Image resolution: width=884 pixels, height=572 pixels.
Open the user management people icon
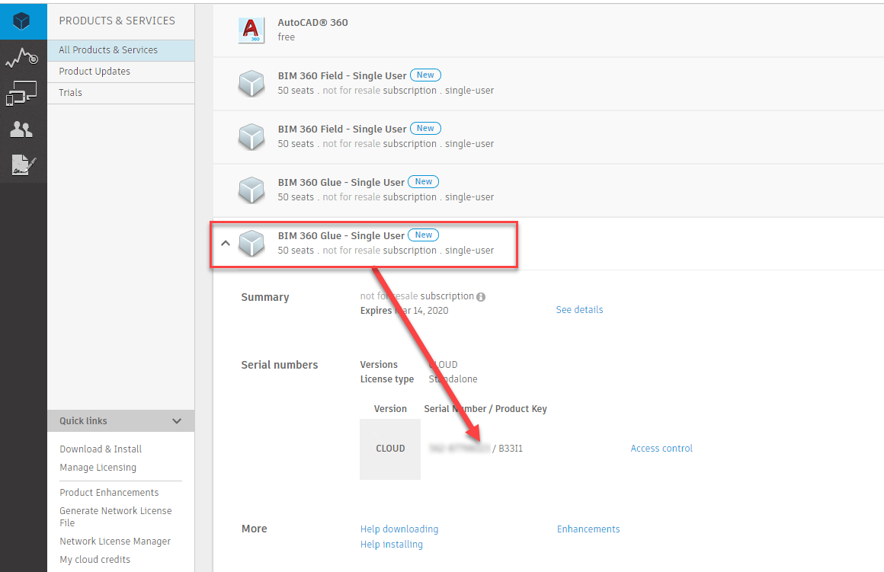tap(21, 129)
